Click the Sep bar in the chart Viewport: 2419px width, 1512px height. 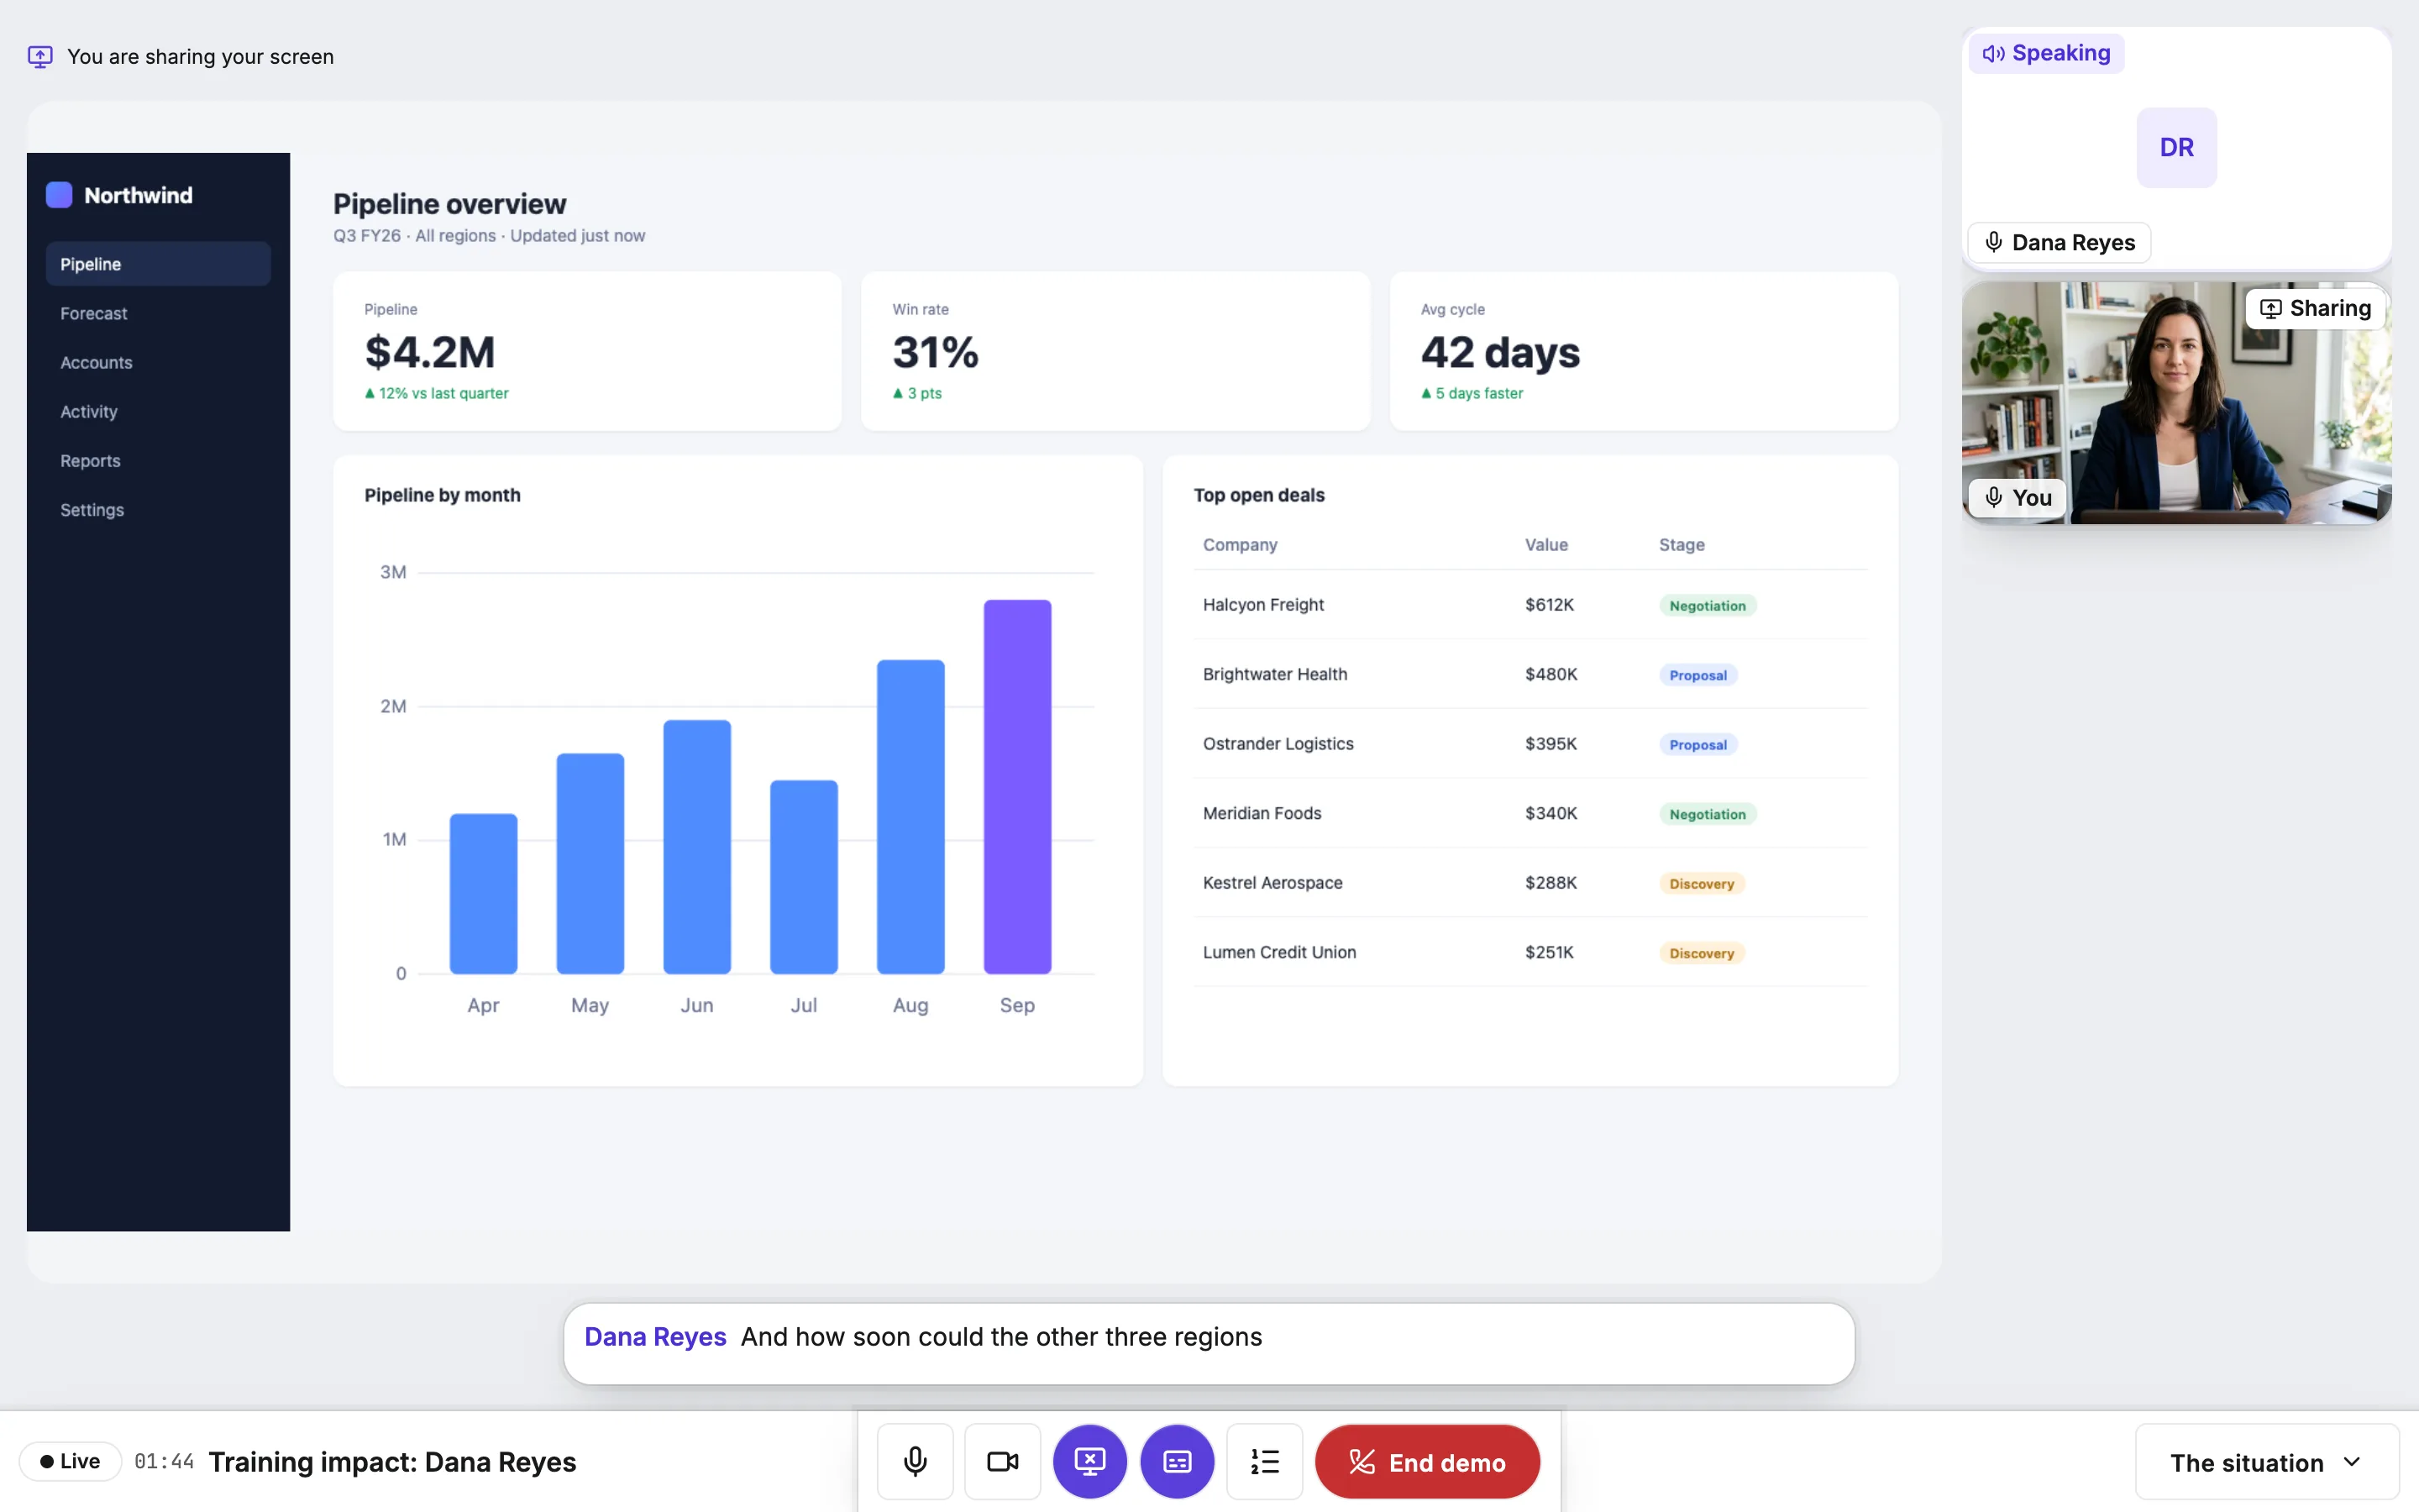tap(1016, 786)
